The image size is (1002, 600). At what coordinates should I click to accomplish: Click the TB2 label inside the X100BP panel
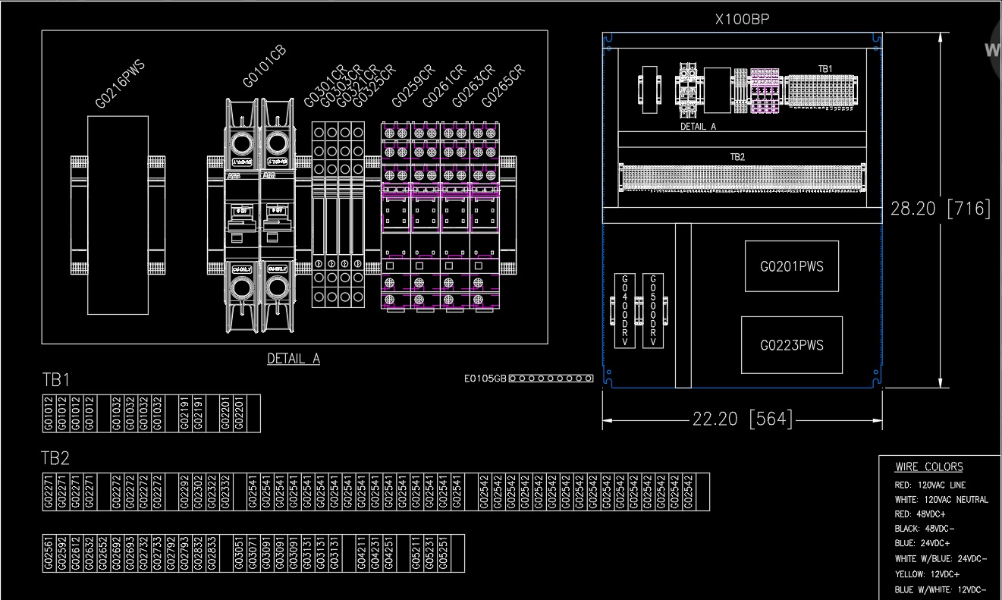[737, 157]
